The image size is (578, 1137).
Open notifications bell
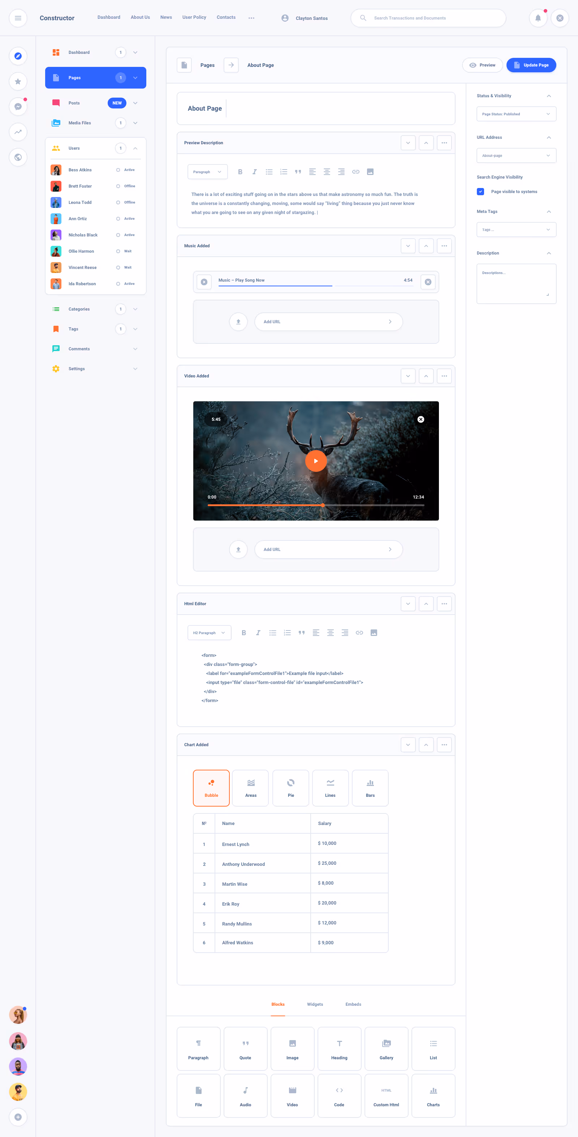pyautogui.click(x=538, y=18)
